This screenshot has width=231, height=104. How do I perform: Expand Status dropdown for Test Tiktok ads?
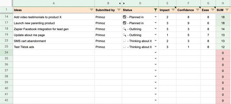pos(156,47)
